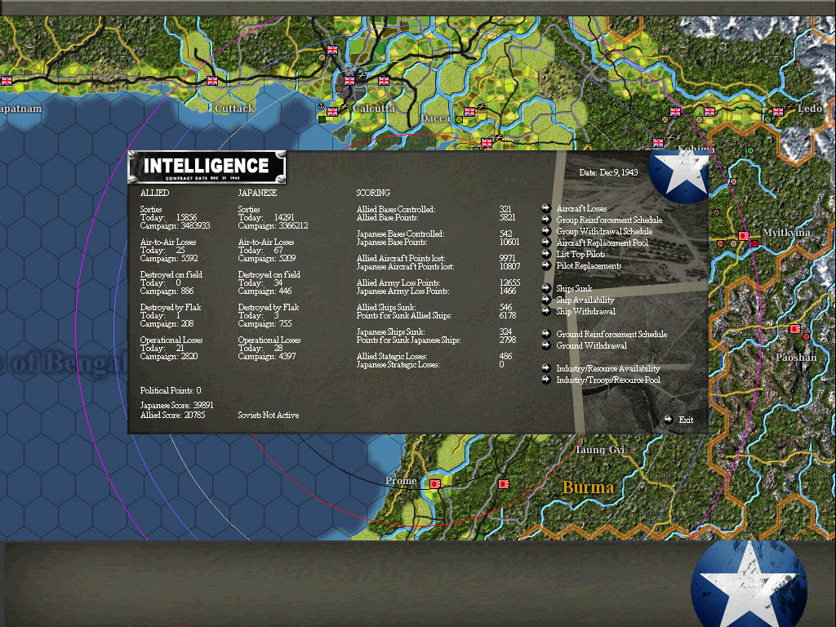Screen dimensions: 836x627
Task: Click the Myitkyina map label
Action: 786,233
